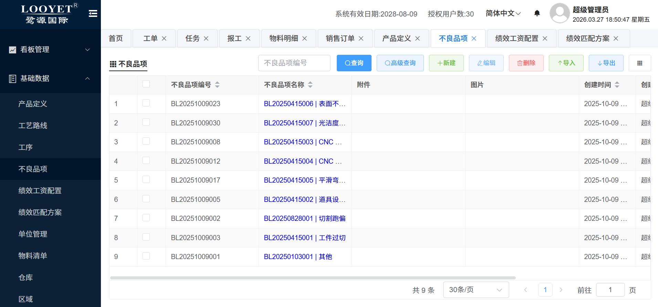
Task: Open 工艺路线 in the sidebar
Action: pyautogui.click(x=33, y=125)
